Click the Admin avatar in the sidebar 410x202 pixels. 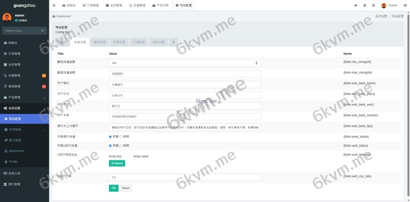tap(7, 18)
